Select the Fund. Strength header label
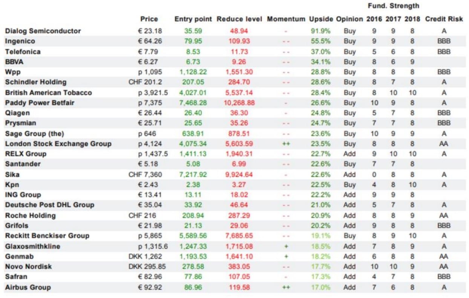The image size is (469, 298). 393,6
